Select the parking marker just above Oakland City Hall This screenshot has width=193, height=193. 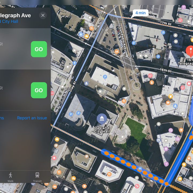105,77
